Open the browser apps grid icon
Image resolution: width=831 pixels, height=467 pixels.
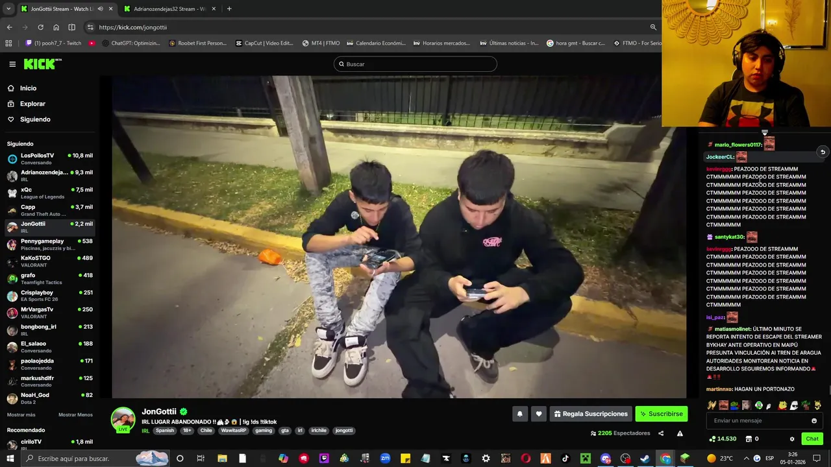coord(8,43)
